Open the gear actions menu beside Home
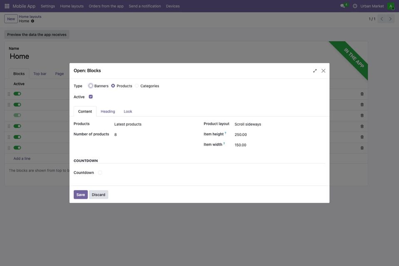 [32, 21]
